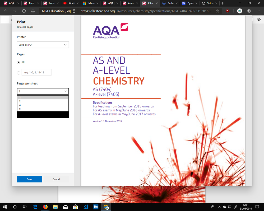Choose 6 pages per sheet option
The image size is (264, 211).
click(x=43, y=109)
